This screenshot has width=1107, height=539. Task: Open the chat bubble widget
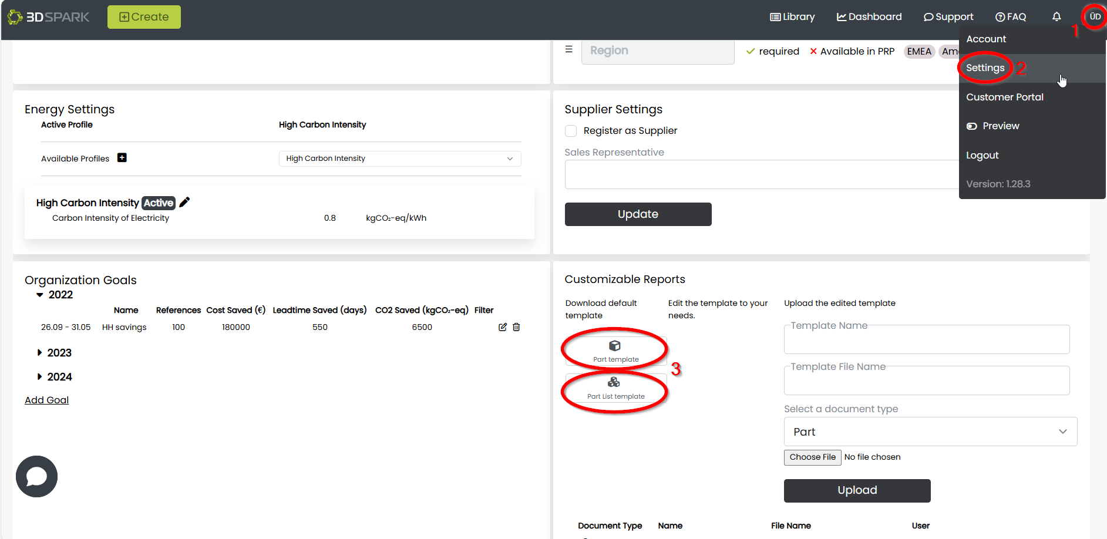[36, 476]
